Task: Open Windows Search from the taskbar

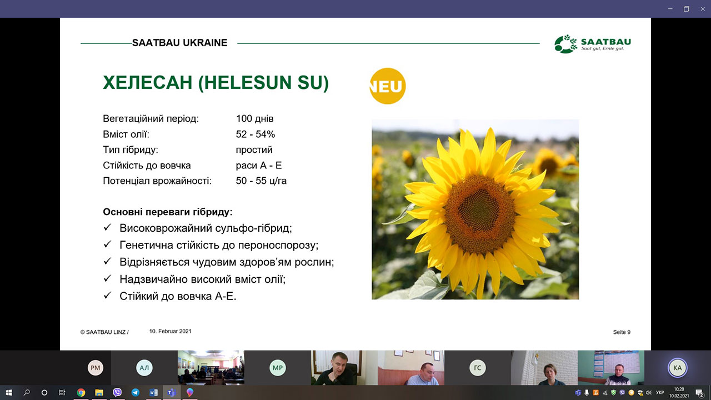Action: 27,393
